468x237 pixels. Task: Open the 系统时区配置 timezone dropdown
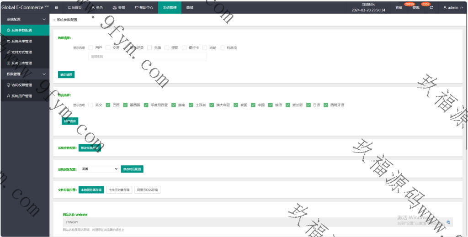pyautogui.click(x=98, y=169)
